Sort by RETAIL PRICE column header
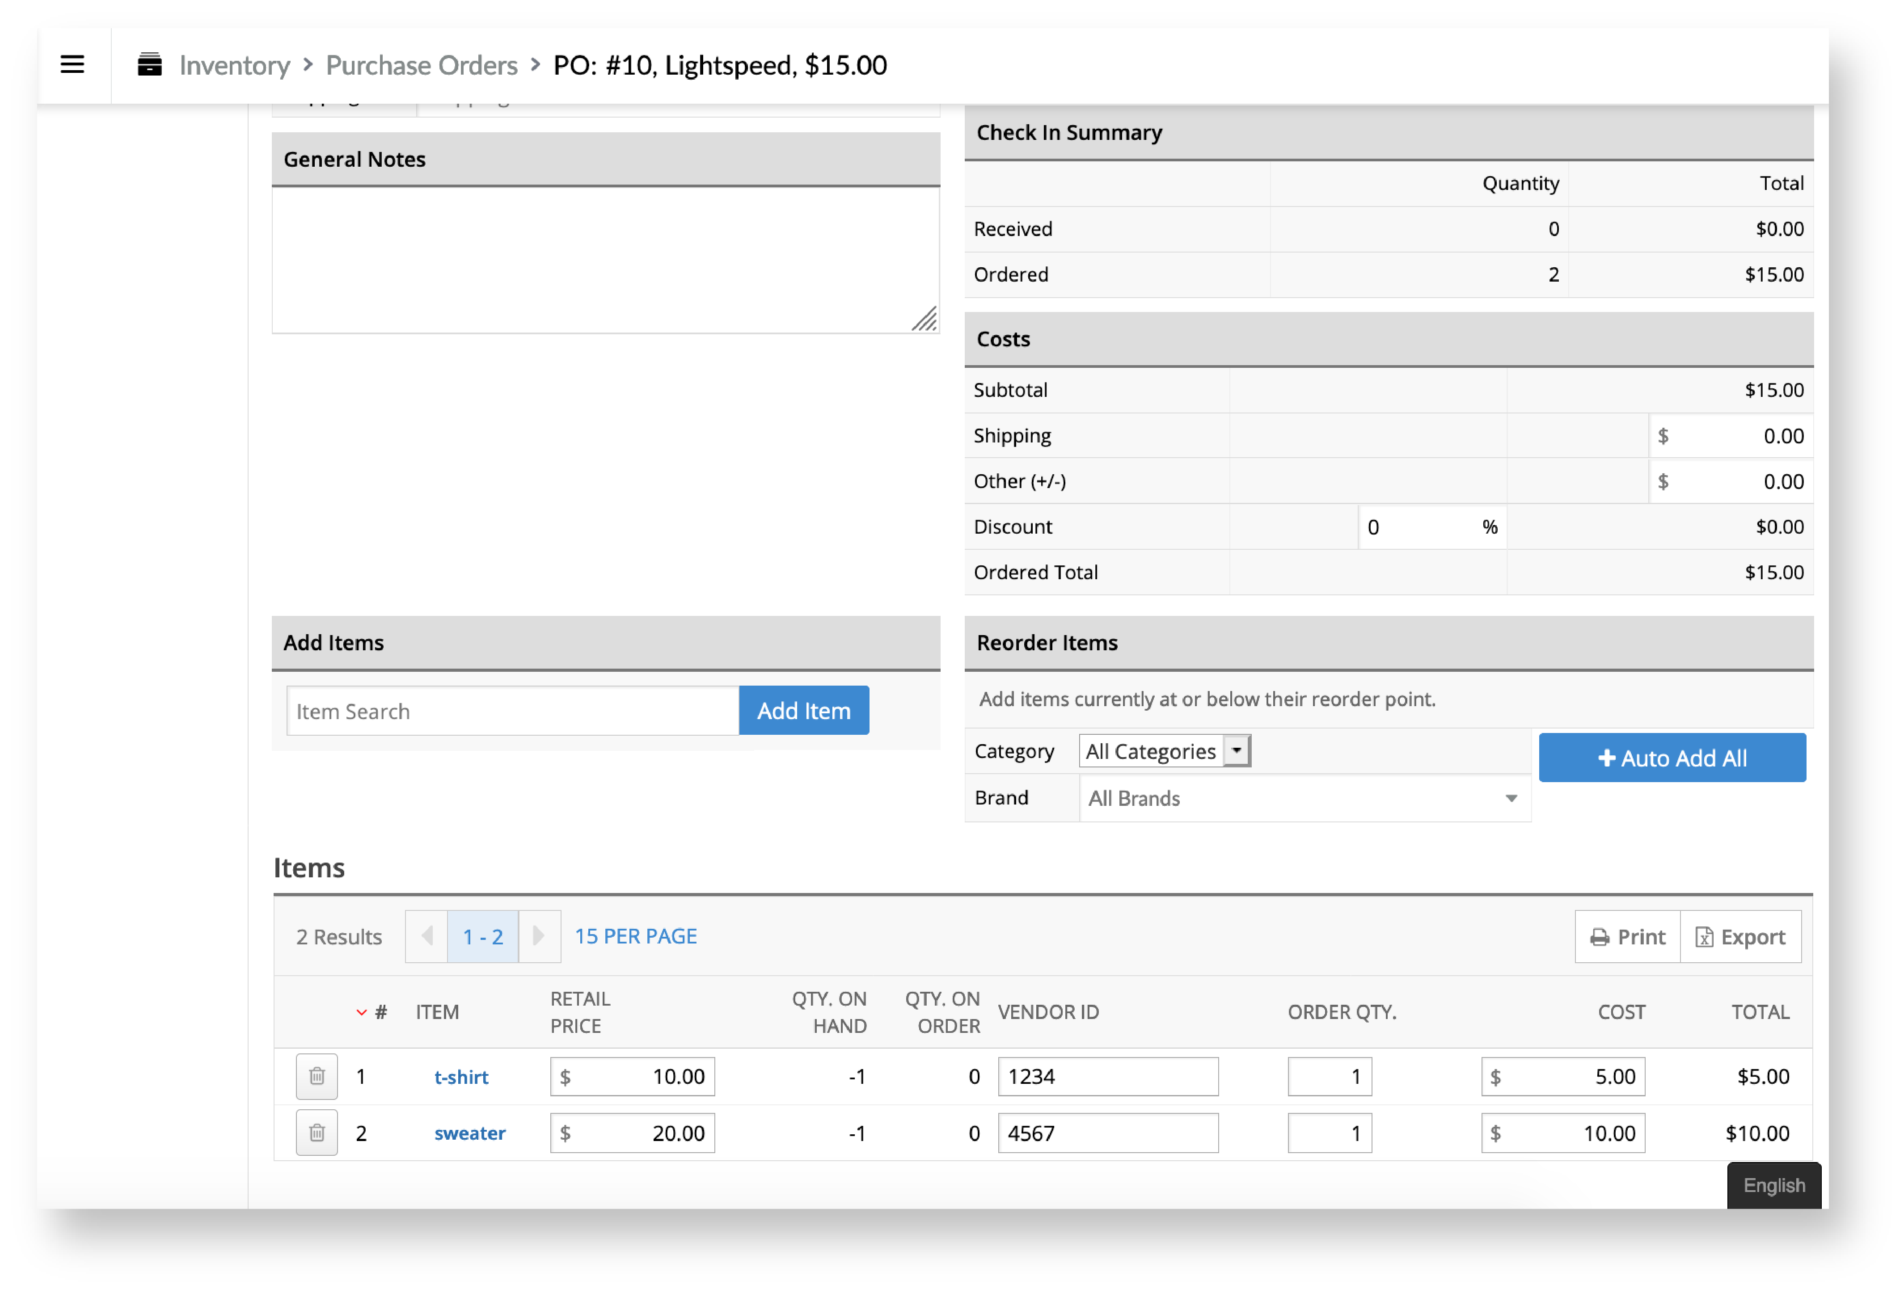This screenshot has height=1293, width=1904. click(x=580, y=1012)
